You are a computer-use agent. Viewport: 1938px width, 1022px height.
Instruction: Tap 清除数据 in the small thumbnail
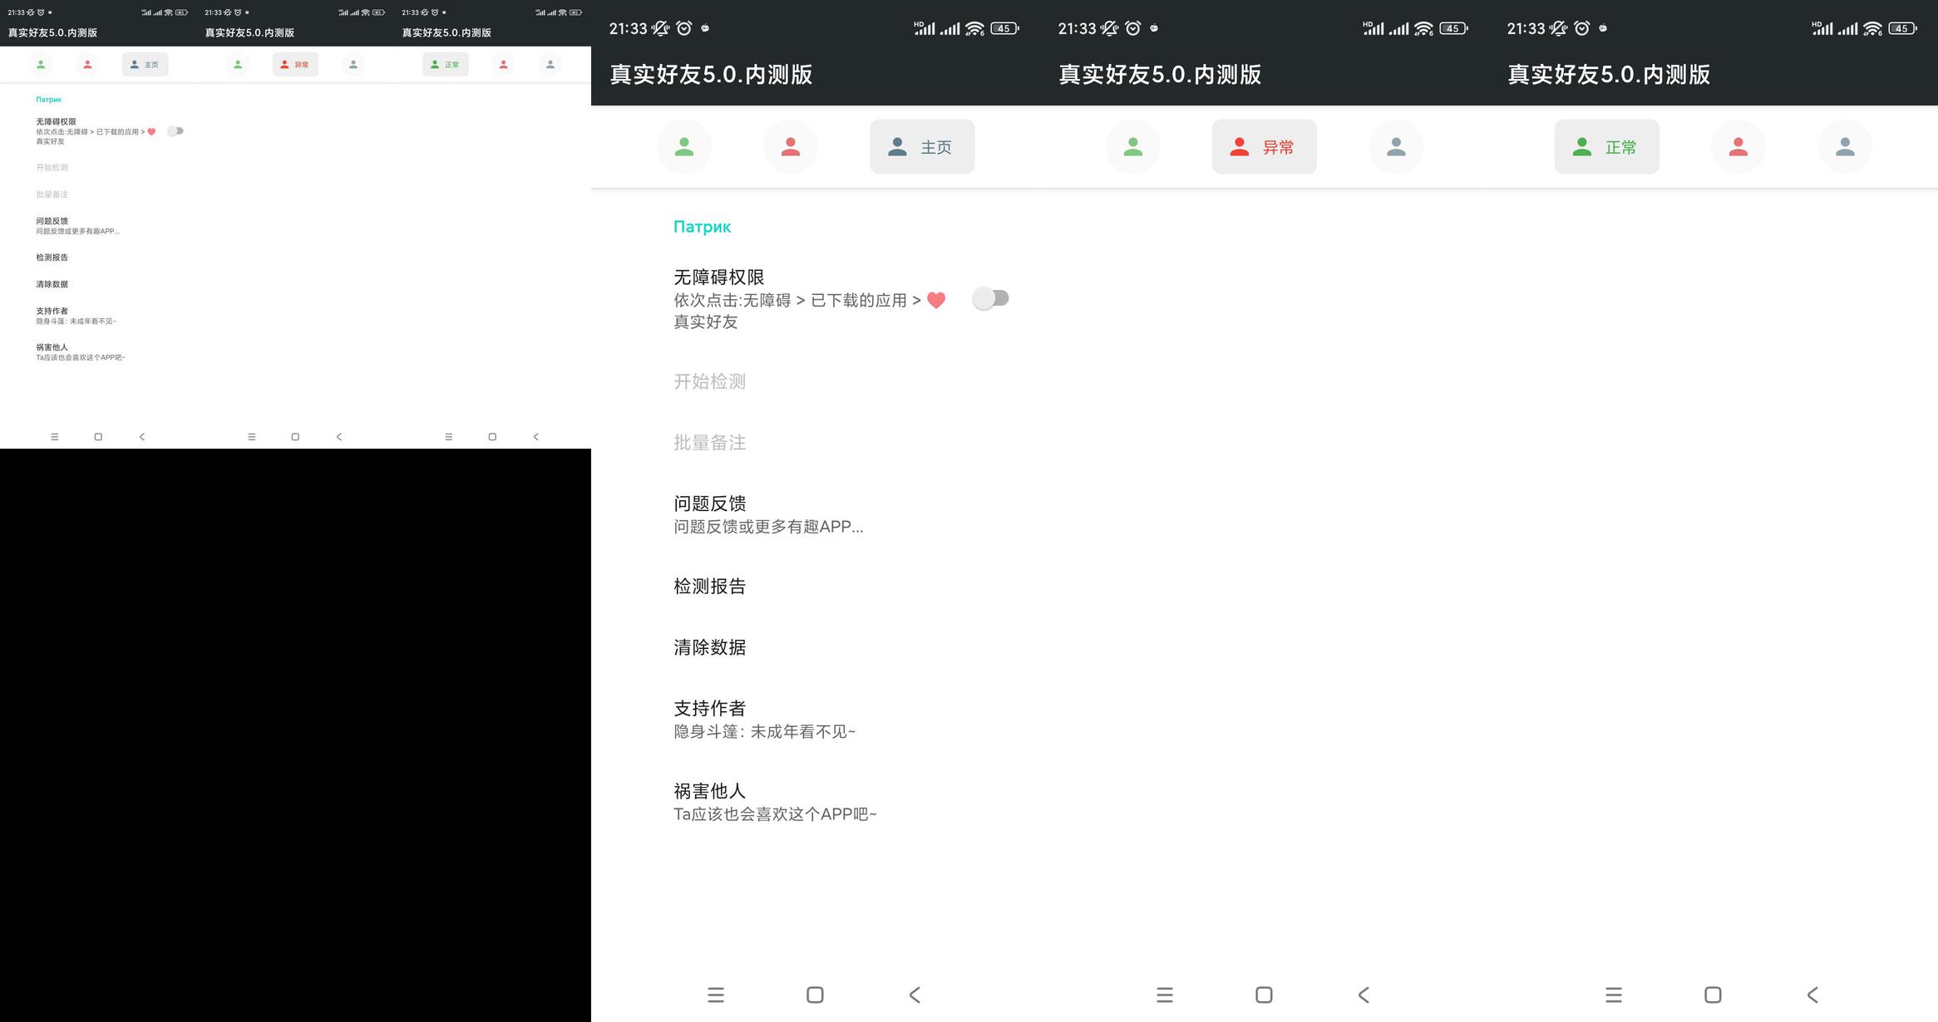click(x=52, y=284)
